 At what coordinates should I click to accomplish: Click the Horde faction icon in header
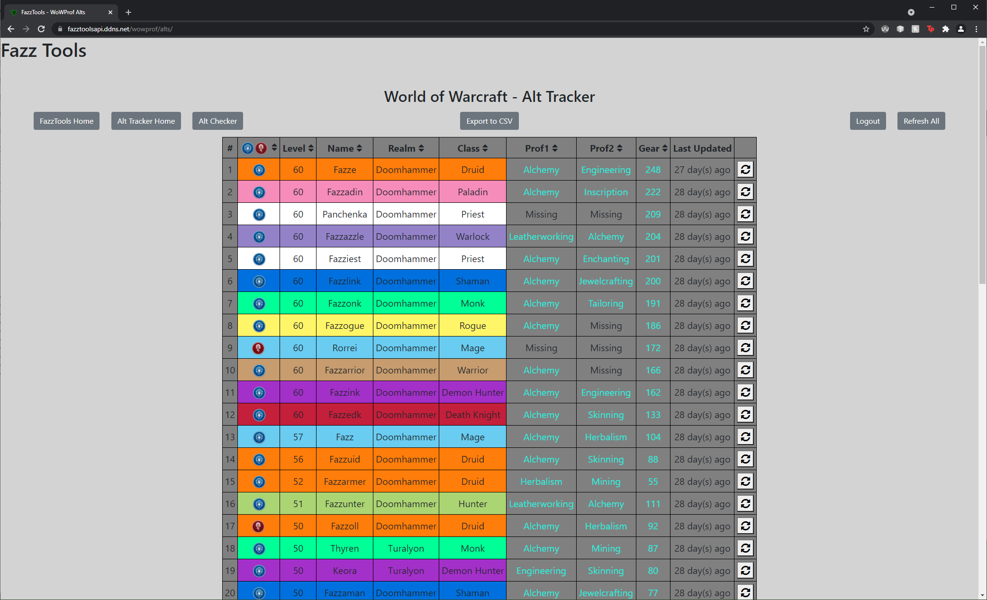tap(261, 148)
